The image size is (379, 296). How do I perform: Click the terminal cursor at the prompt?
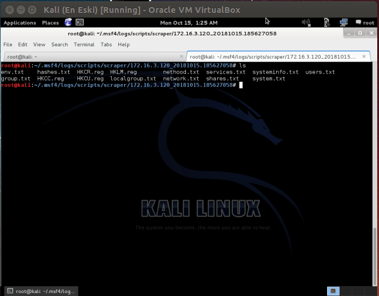[241, 85]
